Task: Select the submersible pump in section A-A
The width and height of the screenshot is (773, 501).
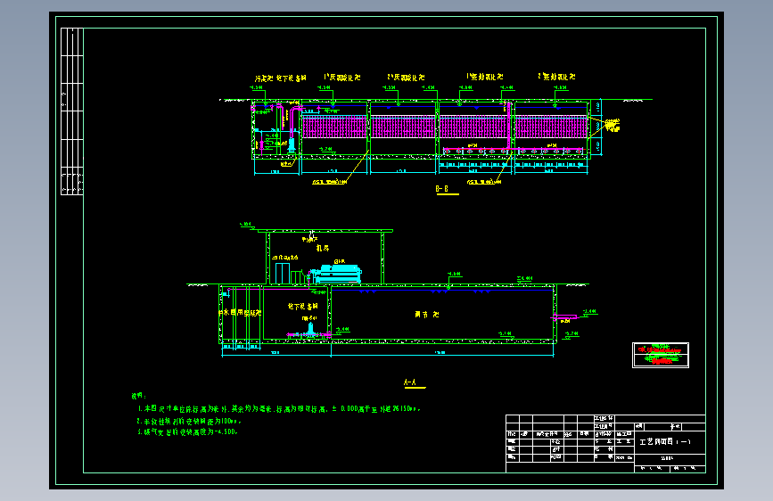Action: point(310,329)
